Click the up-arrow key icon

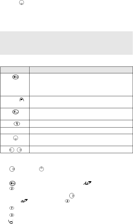tap(41, 169)
